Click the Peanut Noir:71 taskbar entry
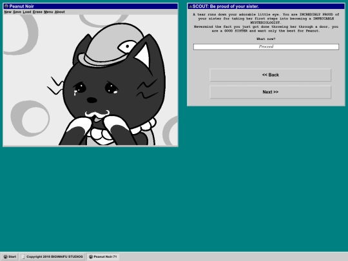The height and width of the screenshot is (261, 348). point(103,256)
